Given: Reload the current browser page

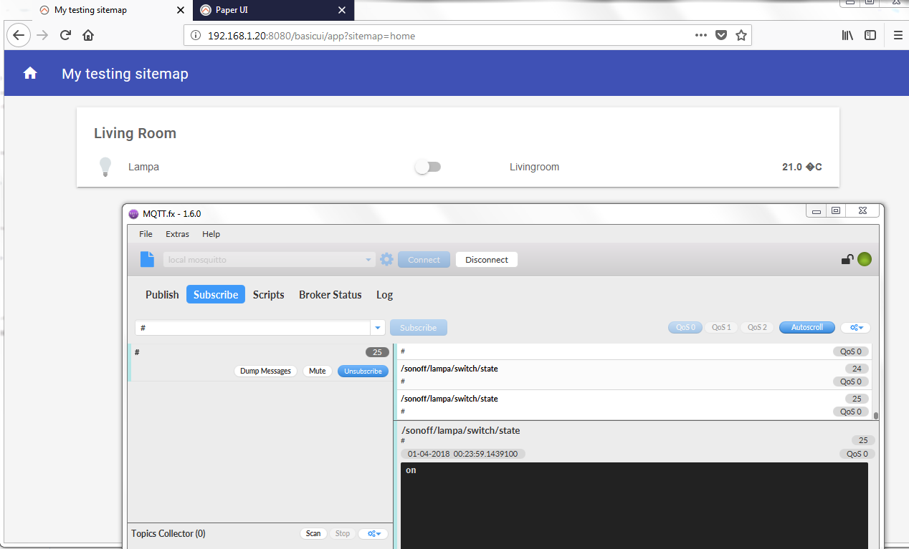Looking at the screenshot, I should (65, 35).
